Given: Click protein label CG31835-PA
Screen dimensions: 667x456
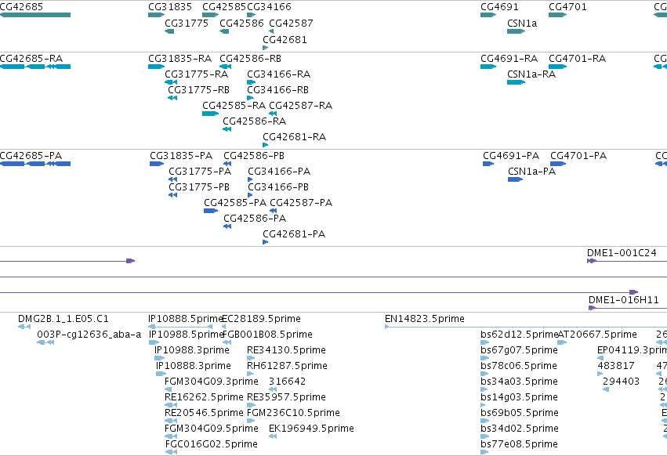Looking at the screenshot, I should [181, 155].
